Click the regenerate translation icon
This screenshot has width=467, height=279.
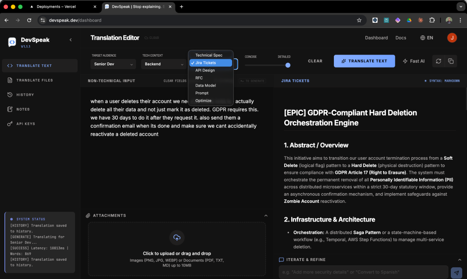click(x=438, y=61)
